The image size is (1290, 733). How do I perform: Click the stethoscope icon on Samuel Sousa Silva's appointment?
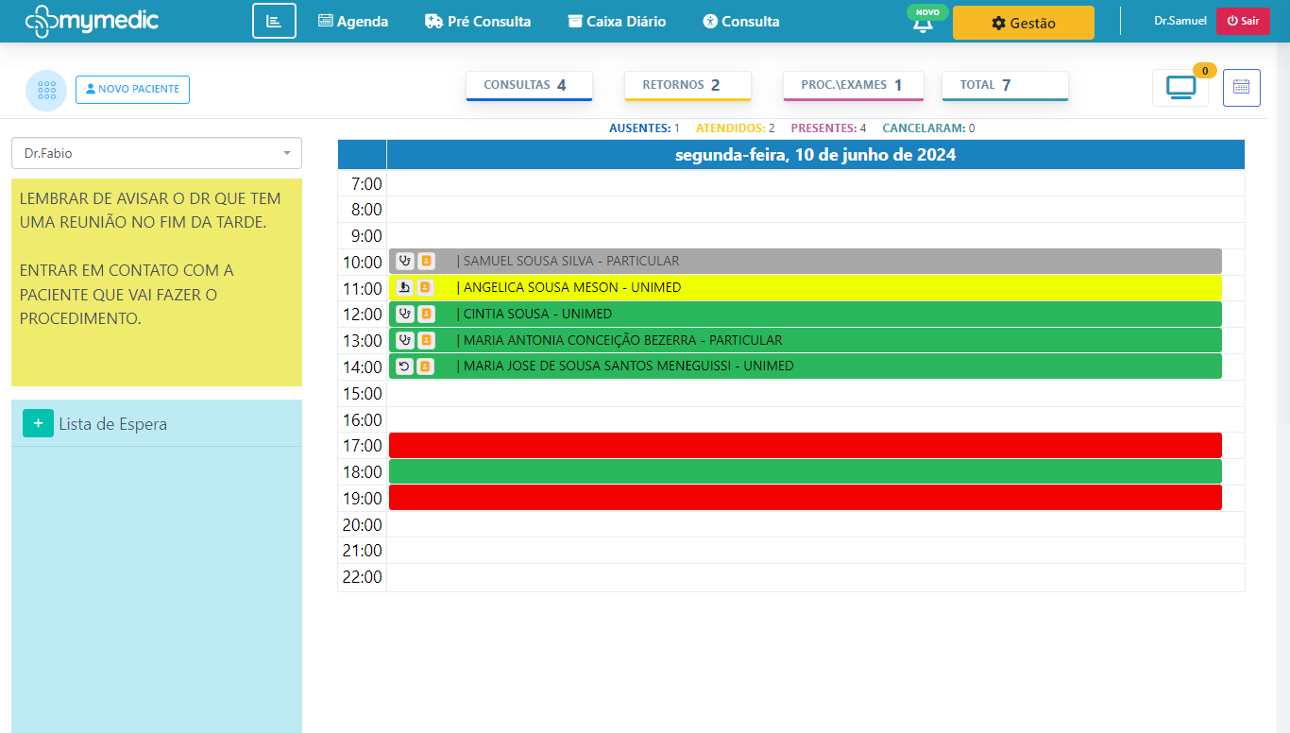tap(404, 262)
